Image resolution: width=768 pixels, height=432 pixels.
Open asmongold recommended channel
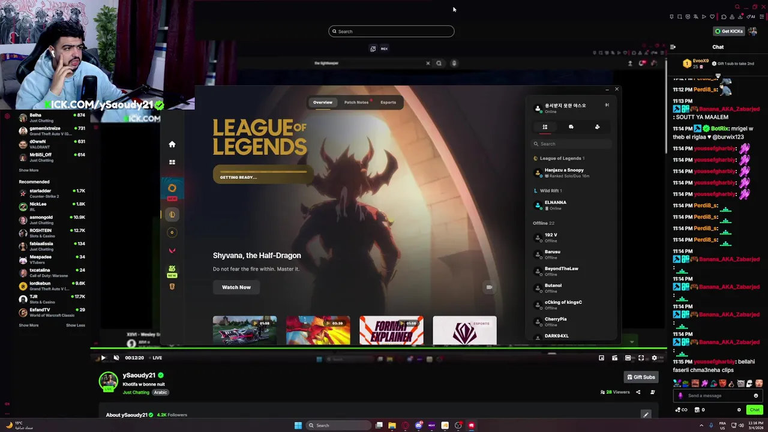(51, 220)
